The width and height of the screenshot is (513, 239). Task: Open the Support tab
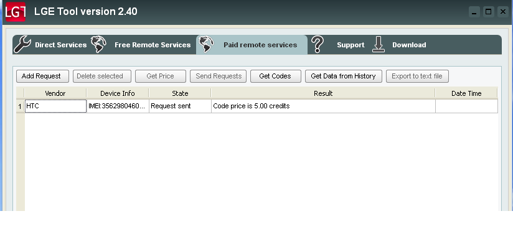coord(351,45)
